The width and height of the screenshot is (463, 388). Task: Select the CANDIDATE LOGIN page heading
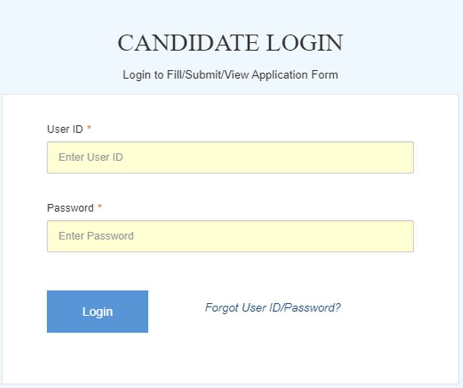click(231, 43)
